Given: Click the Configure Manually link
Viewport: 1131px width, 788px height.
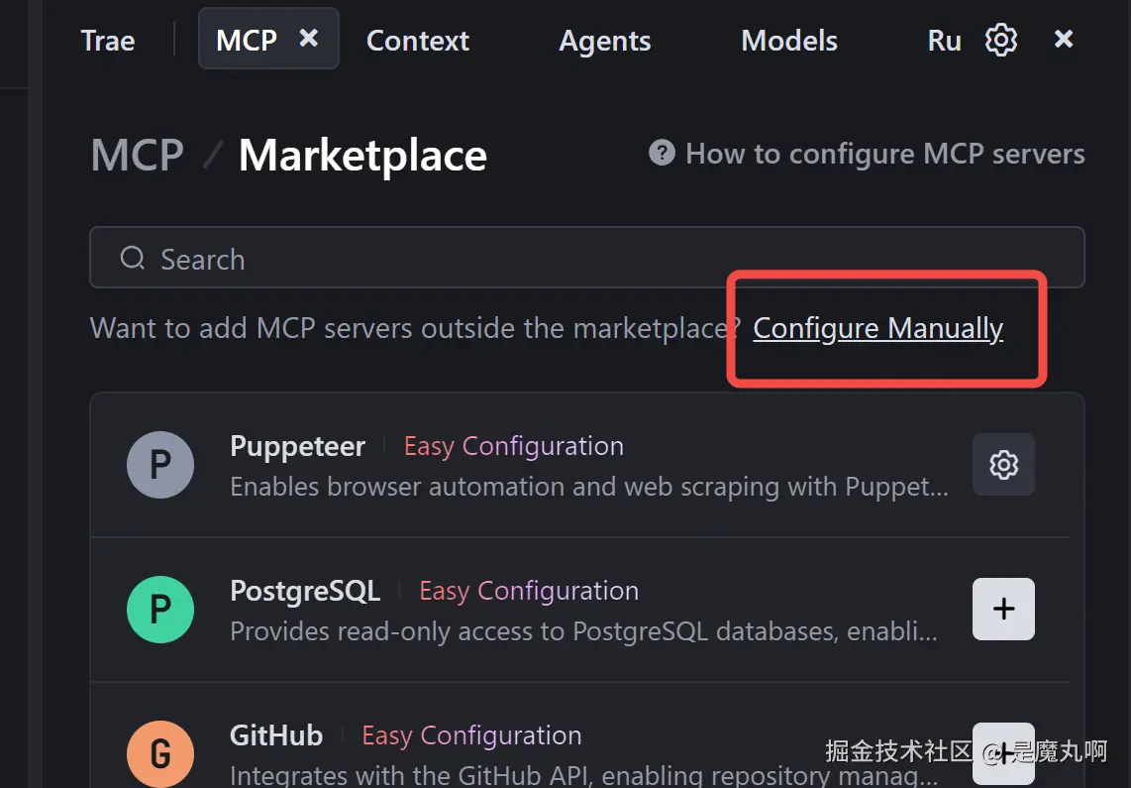Looking at the screenshot, I should pos(877,328).
